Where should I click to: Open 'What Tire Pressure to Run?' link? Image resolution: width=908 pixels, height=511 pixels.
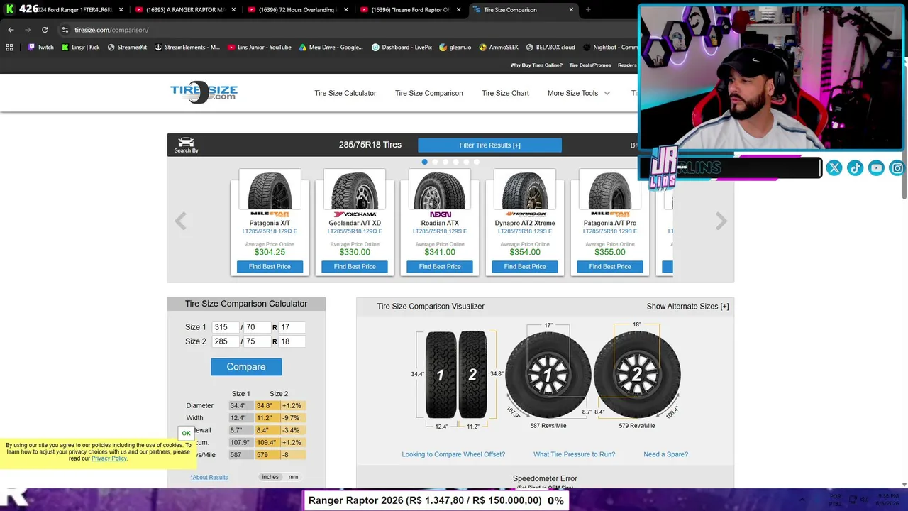(575, 454)
